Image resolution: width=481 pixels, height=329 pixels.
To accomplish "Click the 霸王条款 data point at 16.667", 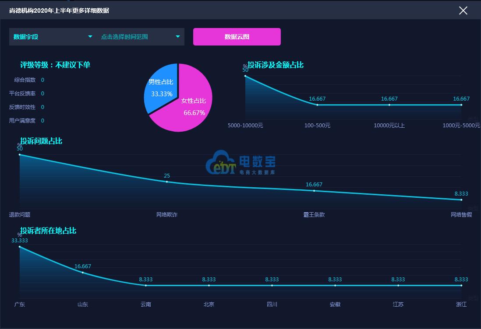I will (x=314, y=190).
